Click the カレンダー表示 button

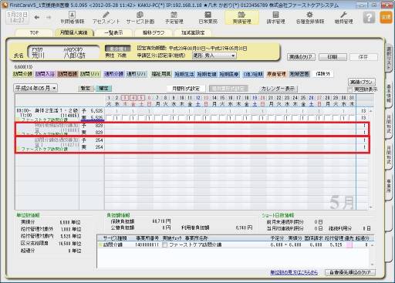[278, 89]
